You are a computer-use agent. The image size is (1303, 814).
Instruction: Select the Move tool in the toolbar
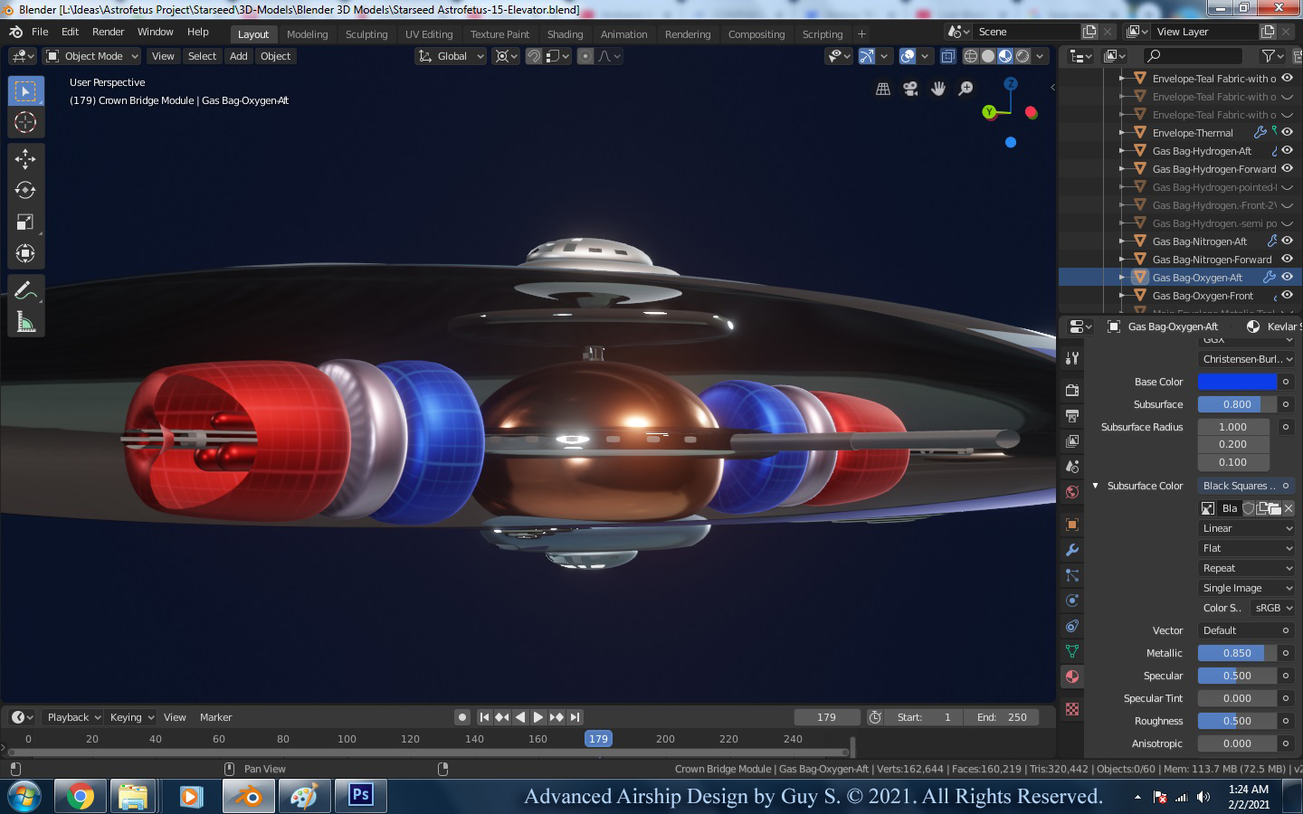(25, 159)
